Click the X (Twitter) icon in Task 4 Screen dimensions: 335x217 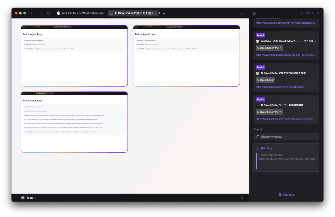point(258,105)
